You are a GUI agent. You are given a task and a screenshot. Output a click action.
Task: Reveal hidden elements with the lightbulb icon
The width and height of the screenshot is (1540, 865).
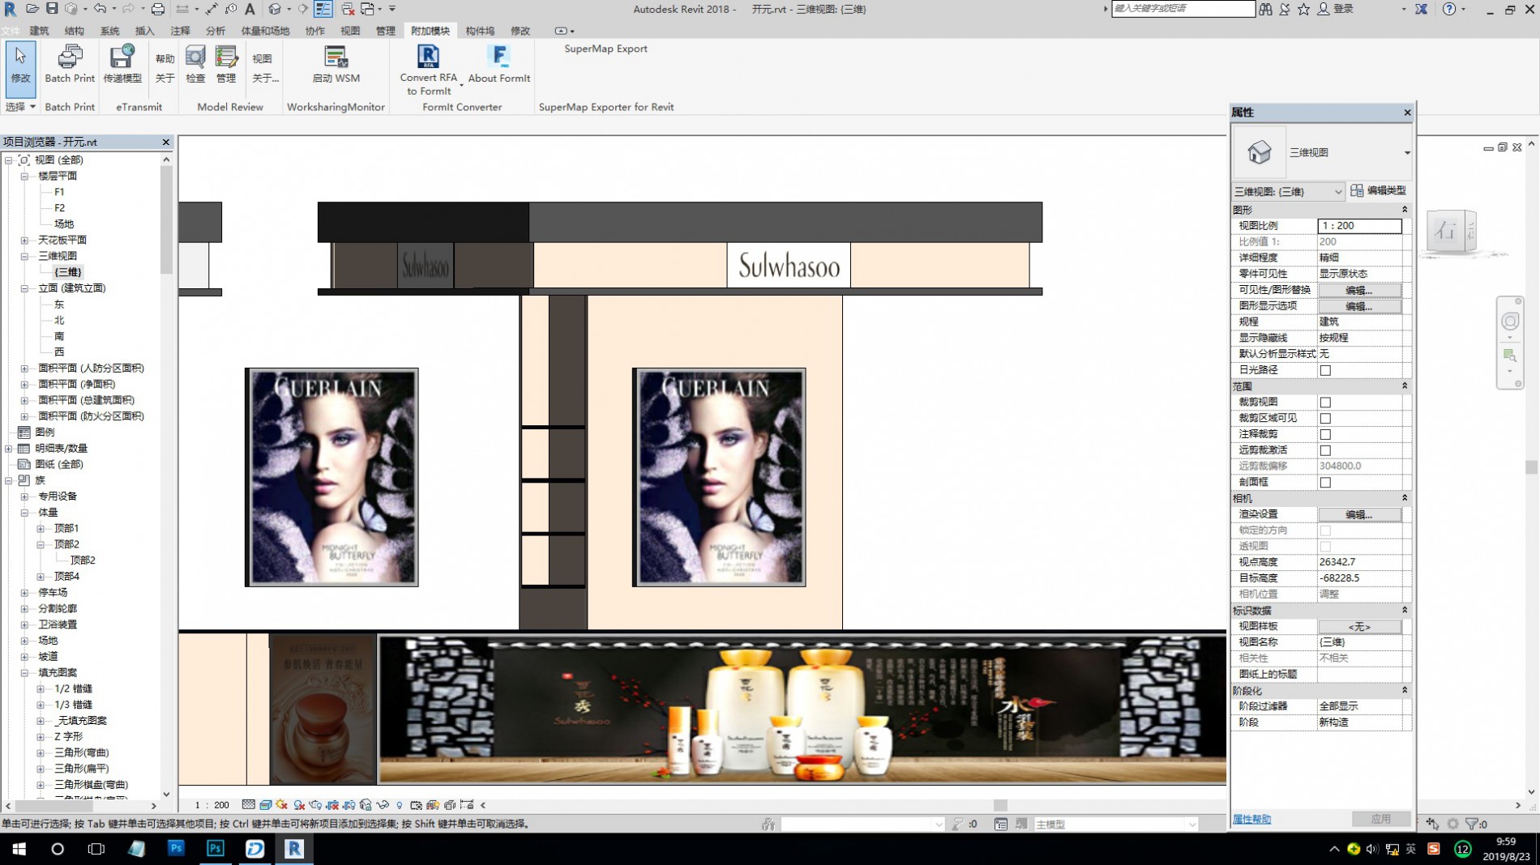(400, 805)
